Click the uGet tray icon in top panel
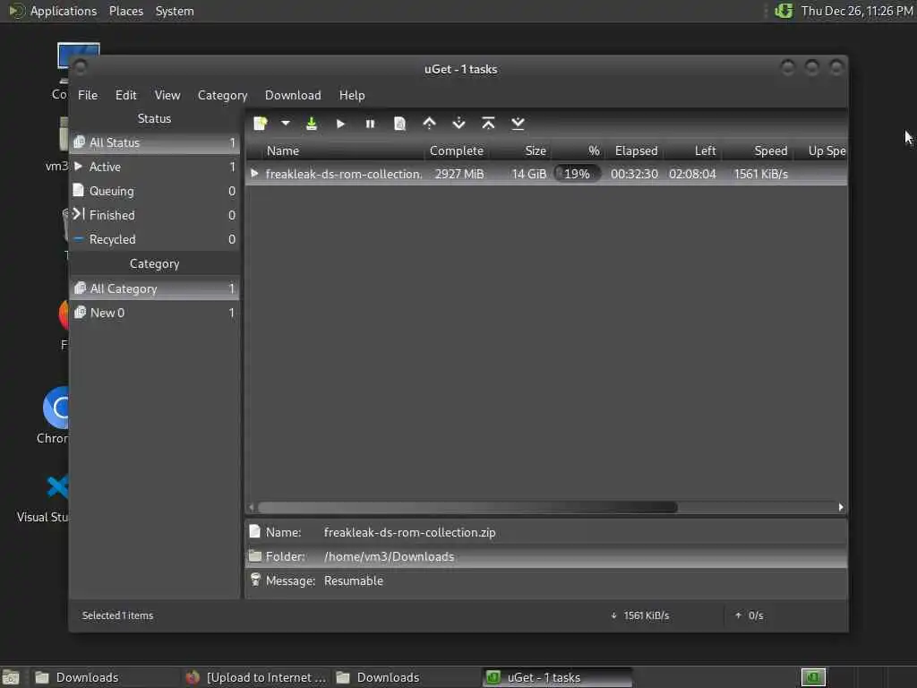Screen dimensions: 917x688 click(x=784, y=11)
